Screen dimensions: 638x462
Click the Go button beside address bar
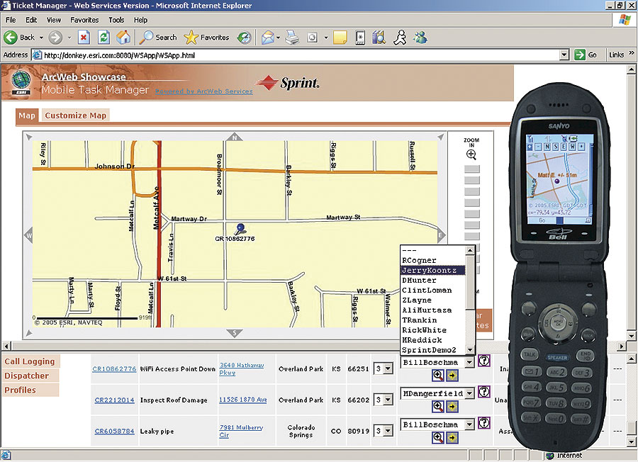coord(586,55)
